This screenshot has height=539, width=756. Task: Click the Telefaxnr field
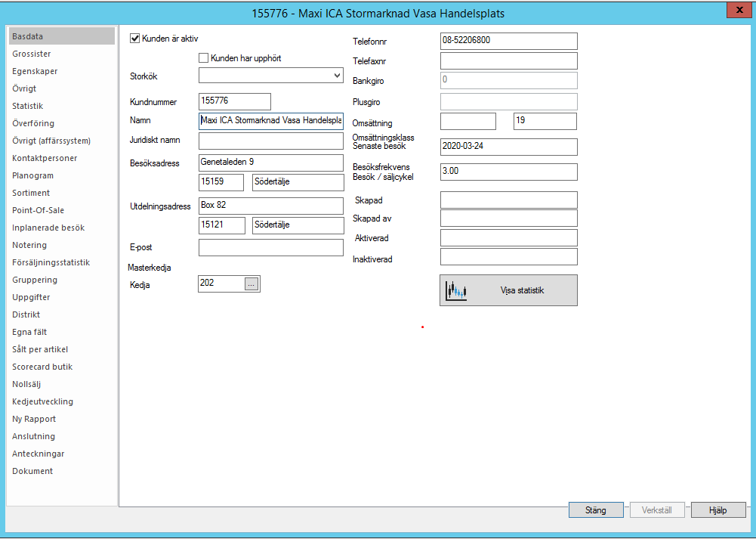point(509,60)
